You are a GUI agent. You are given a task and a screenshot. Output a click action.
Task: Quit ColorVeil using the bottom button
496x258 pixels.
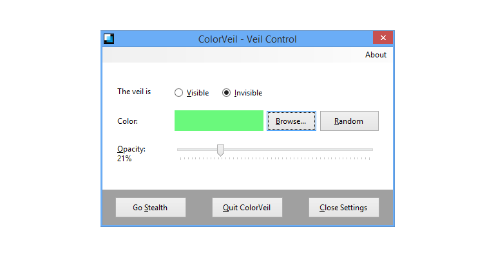click(x=247, y=207)
